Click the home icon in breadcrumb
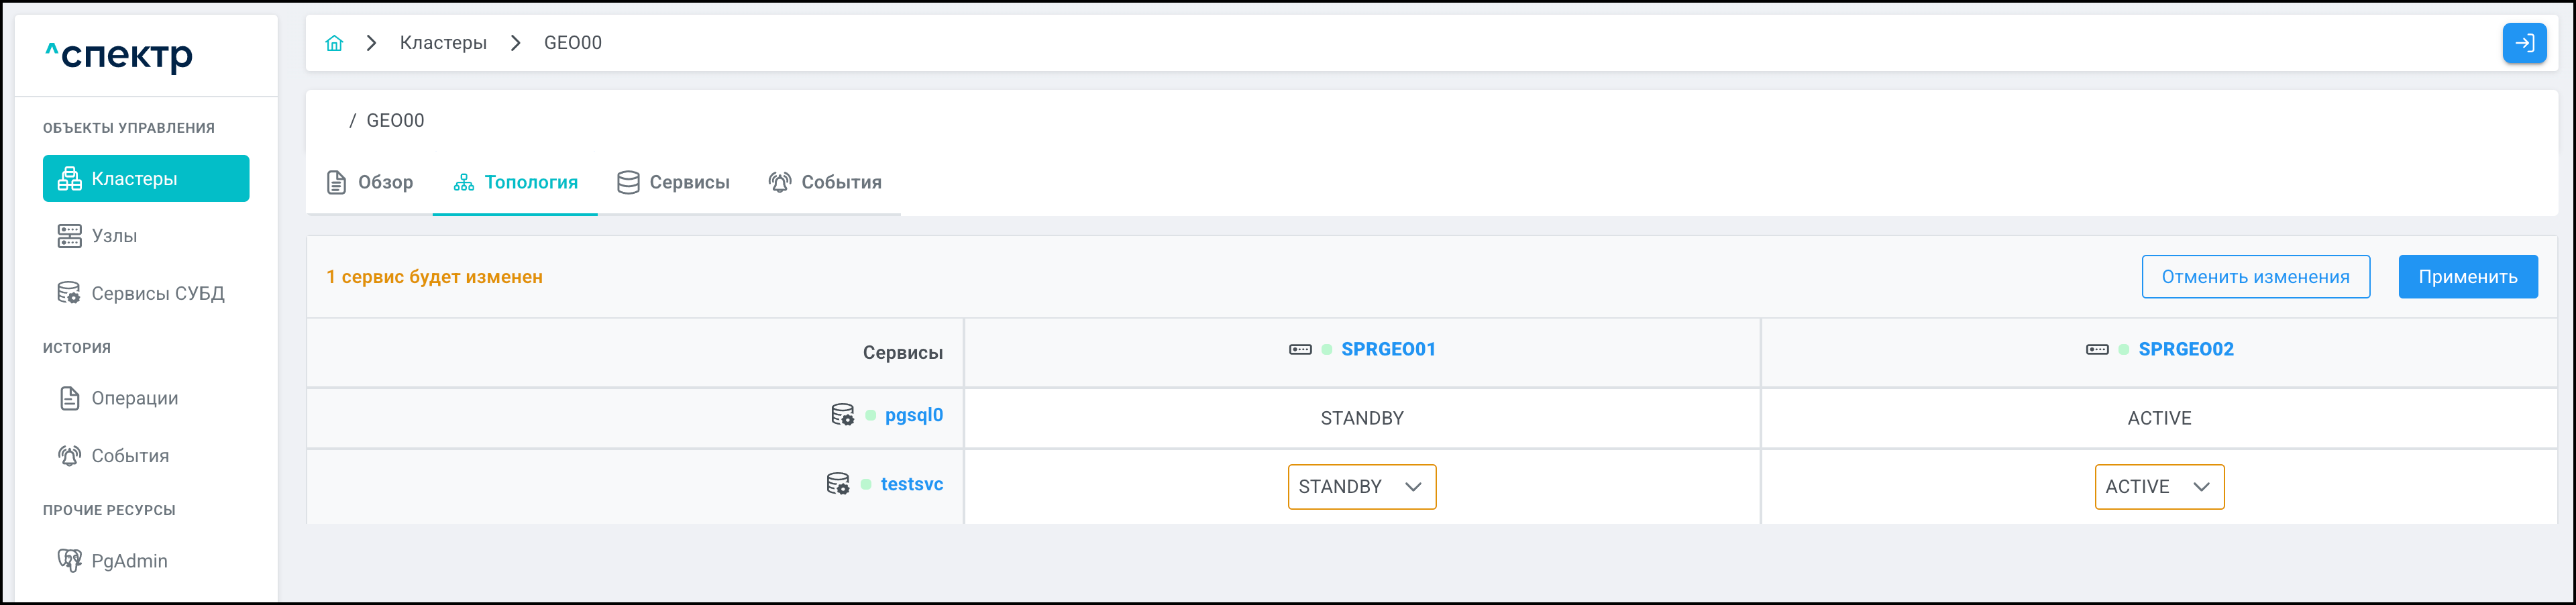2576x605 pixels. pyautogui.click(x=334, y=43)
